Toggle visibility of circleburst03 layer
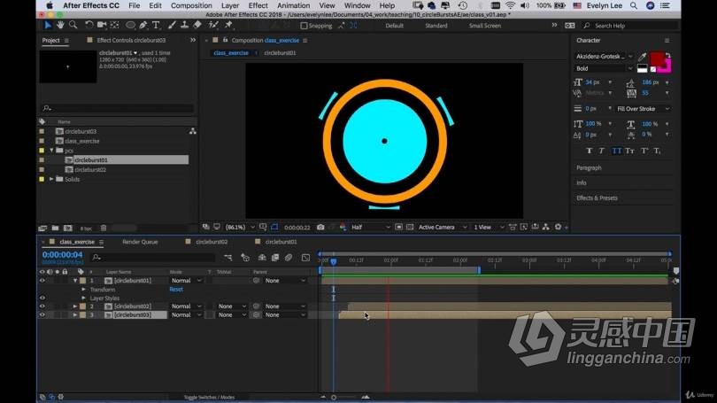Image resolution: width=717 pixels, height=403 pixels. click(42, 314)
